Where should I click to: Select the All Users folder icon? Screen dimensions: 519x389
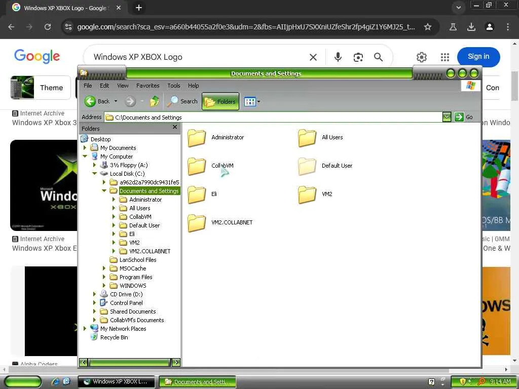coord(307,138)
